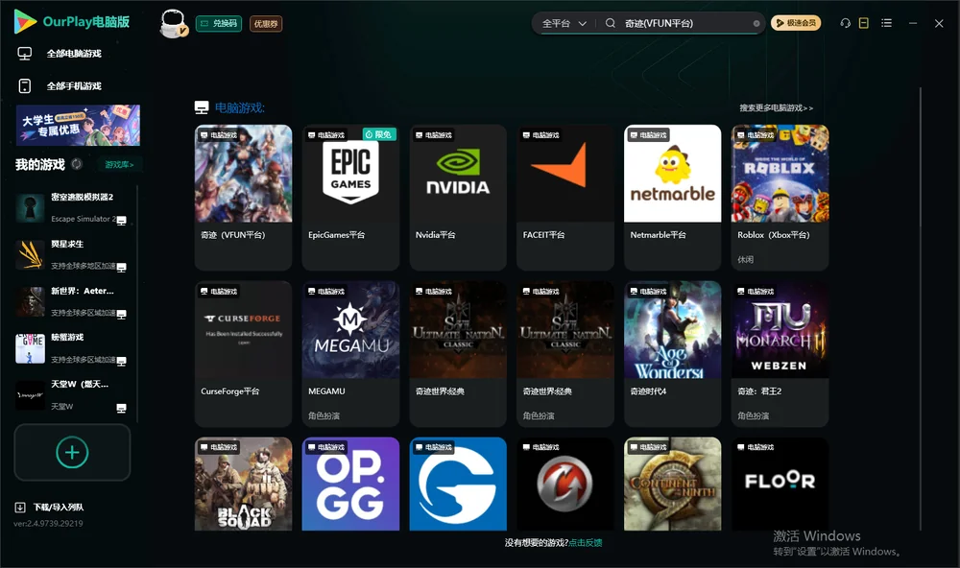Select 新世界: Aeter... in my games
960x568 pixels.
point(72,301)
